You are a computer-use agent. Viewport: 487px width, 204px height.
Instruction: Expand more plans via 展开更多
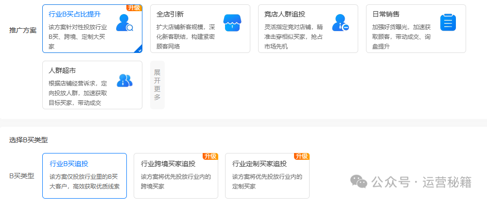click(x=157, y=85)
